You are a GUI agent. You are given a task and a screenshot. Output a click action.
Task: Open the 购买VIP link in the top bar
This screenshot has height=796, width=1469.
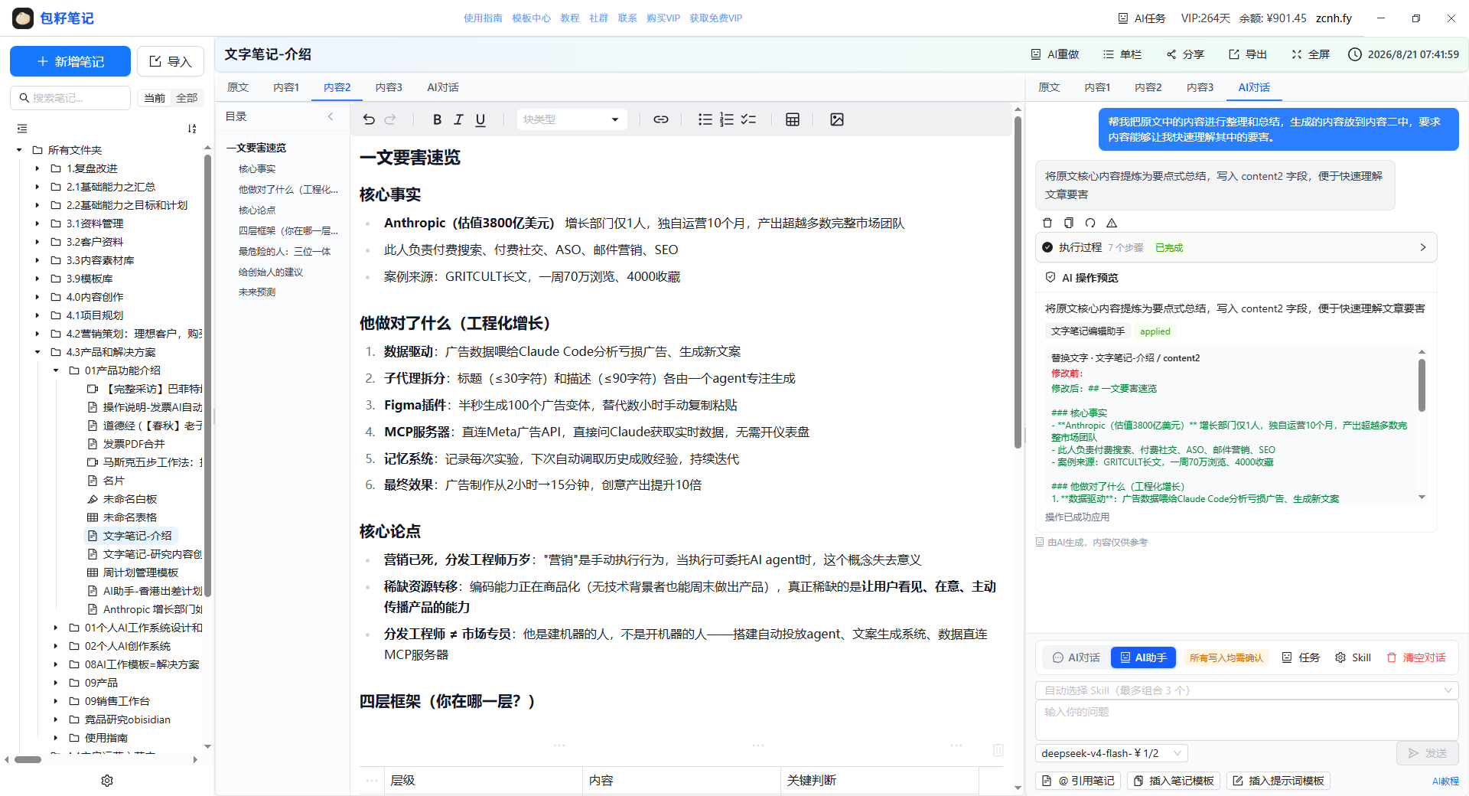pos(663,18)
